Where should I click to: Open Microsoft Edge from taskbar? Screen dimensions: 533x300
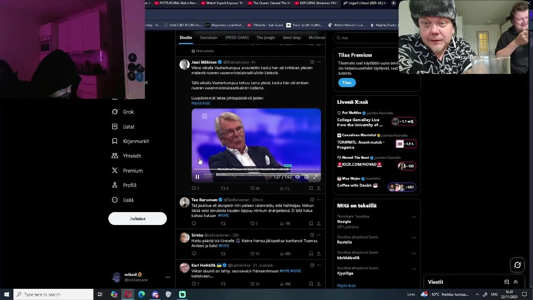point(142,295)
